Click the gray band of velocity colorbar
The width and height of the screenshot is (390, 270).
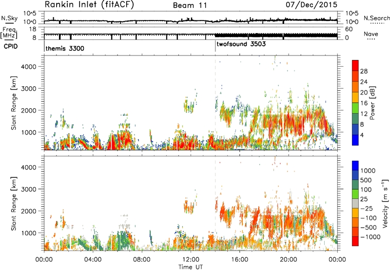355,204
